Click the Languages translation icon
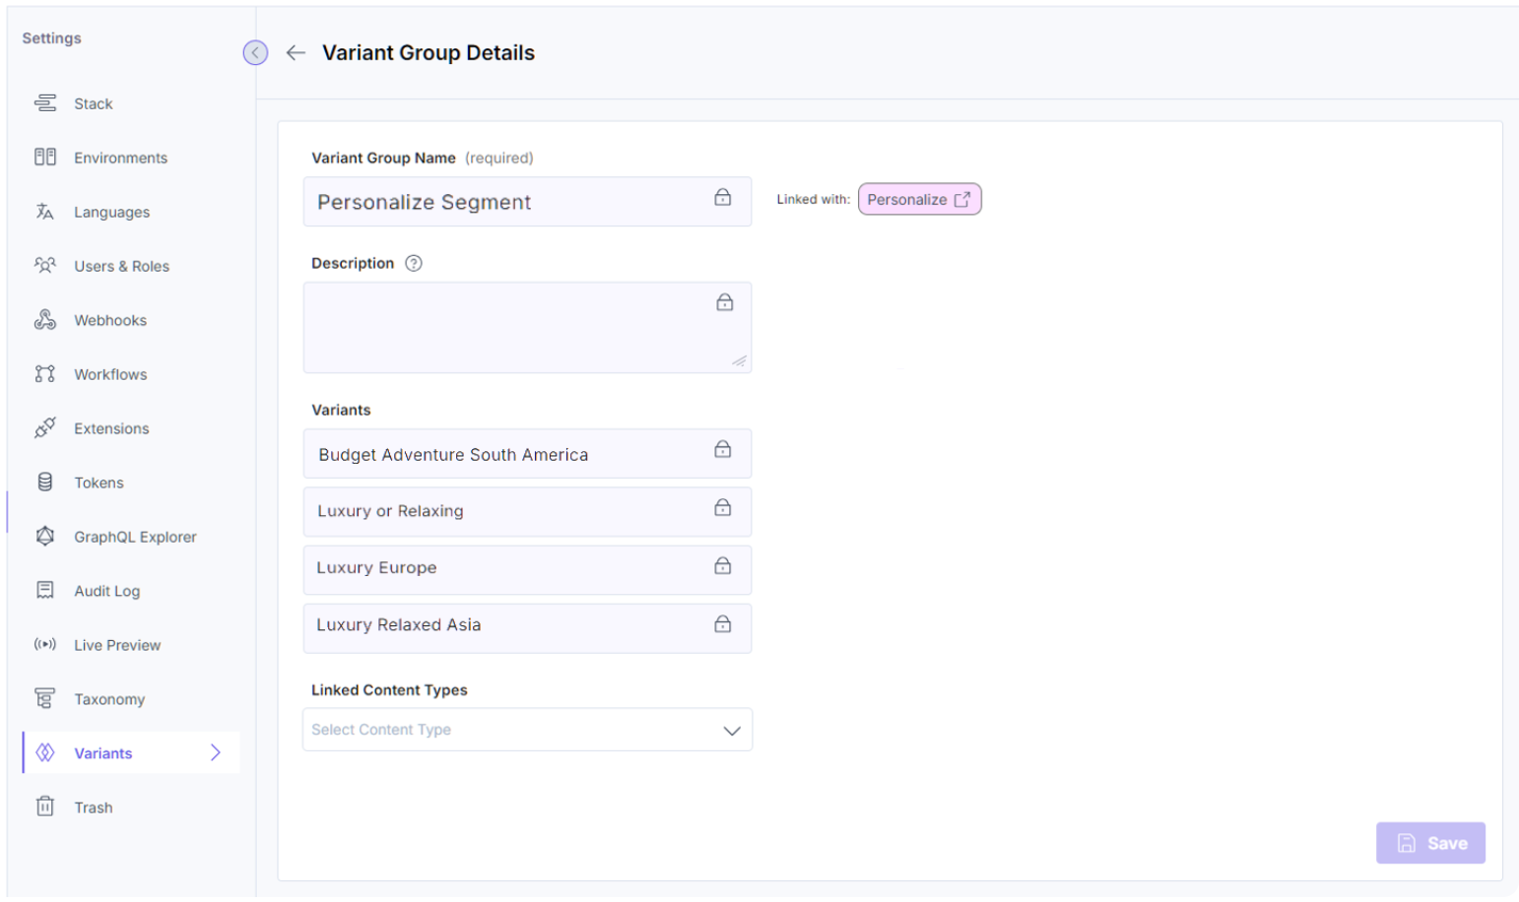The height and width of the screenshot is (902, 1519). click(x=45, y=212)
